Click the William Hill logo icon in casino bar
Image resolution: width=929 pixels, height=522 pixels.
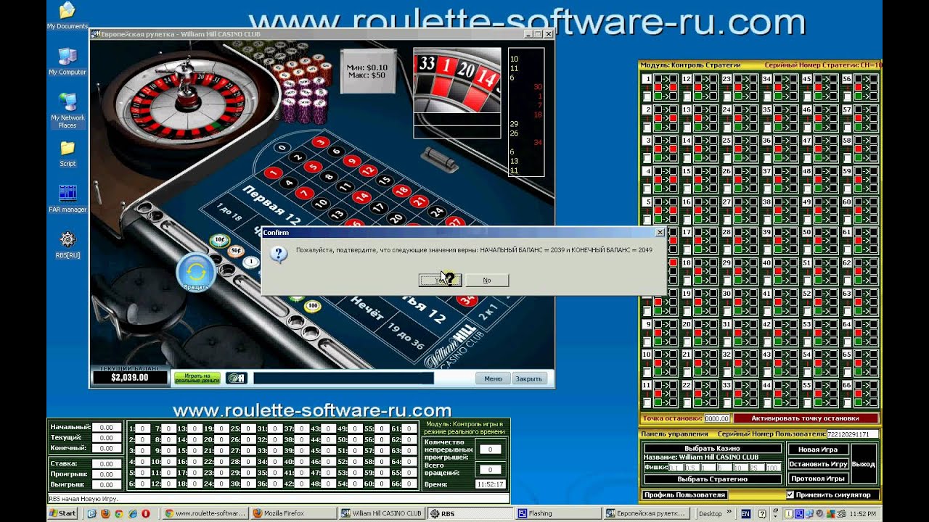tap(235, 378)
